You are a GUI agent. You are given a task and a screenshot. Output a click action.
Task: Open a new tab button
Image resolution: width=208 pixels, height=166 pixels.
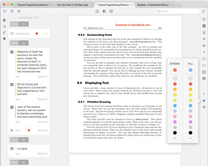click(179, 5)
